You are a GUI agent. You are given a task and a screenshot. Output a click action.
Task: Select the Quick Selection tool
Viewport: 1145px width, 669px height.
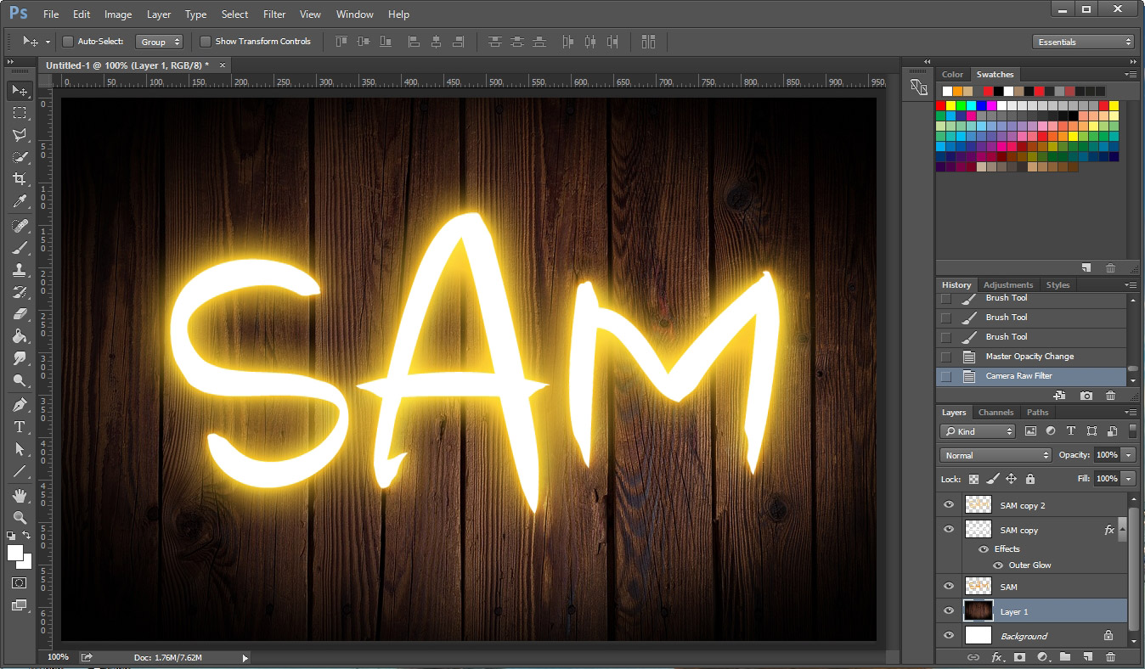click(x=20, y=156)
